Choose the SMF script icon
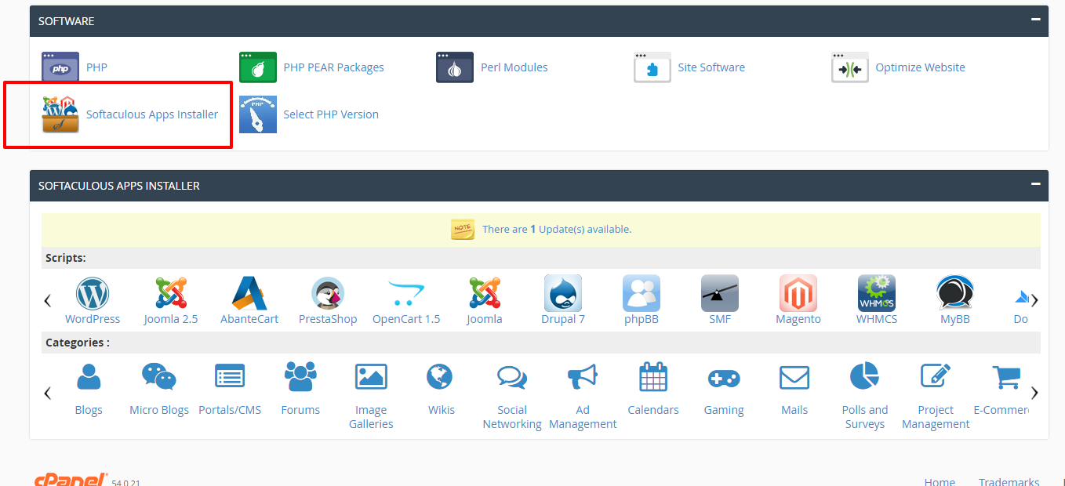 [x=720, y=294]
